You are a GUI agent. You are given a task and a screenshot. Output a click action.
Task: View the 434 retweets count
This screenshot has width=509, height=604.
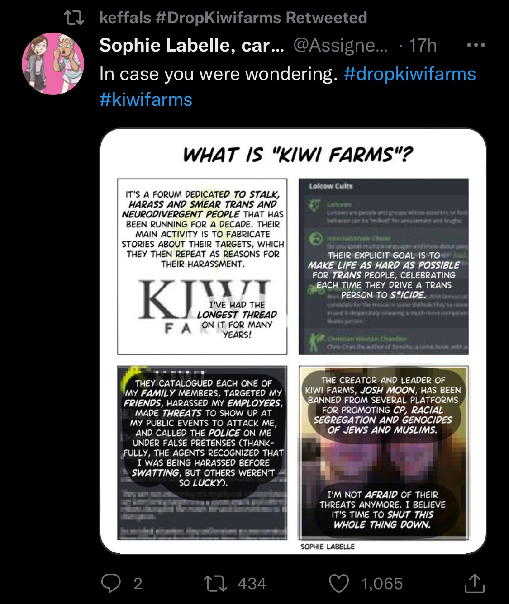(252, 583)
